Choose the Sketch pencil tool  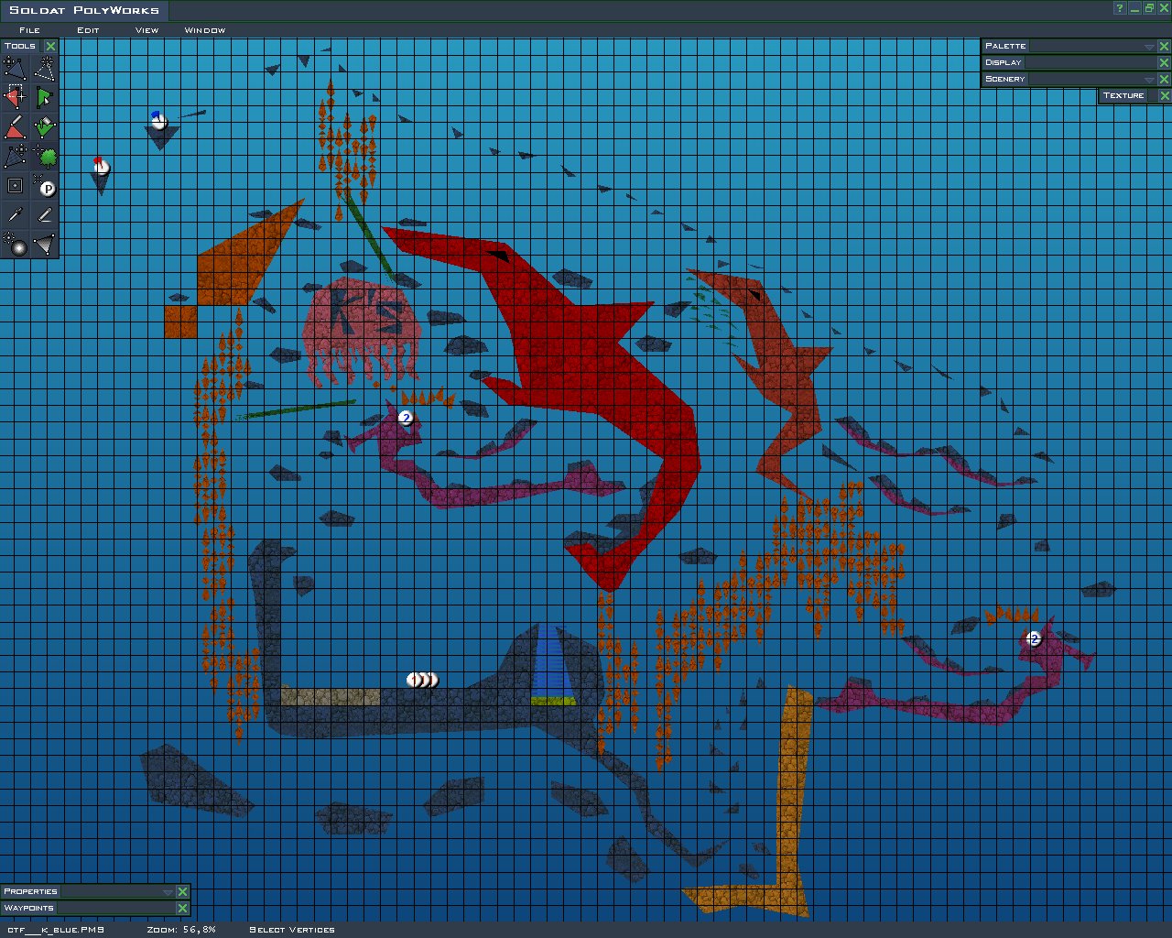pos(45,214)
